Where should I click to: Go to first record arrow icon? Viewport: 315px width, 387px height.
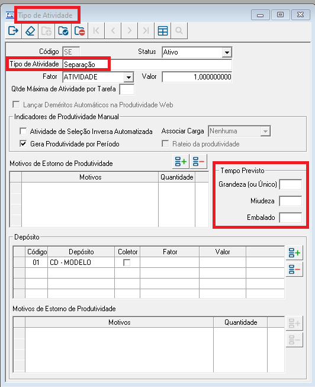pyautogui.click(x=96, y=31)
